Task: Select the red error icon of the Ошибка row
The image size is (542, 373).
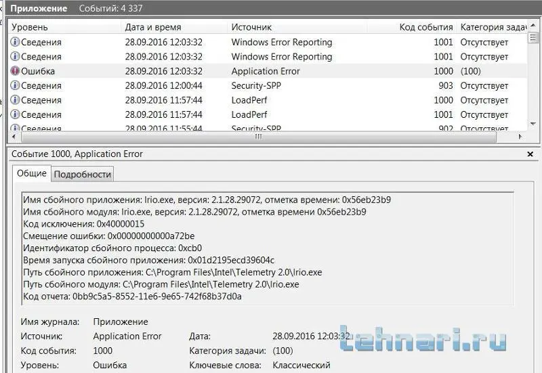Action: pos(15,71)
